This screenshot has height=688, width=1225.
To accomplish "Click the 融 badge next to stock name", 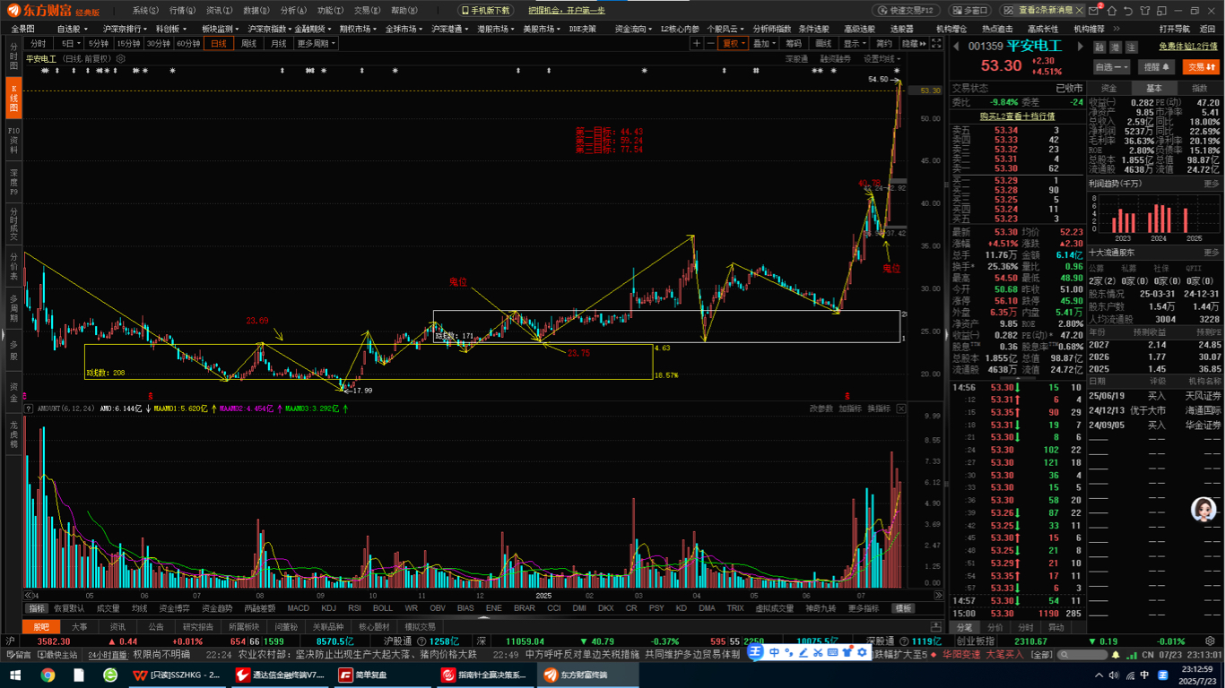I will (1100, 47).
